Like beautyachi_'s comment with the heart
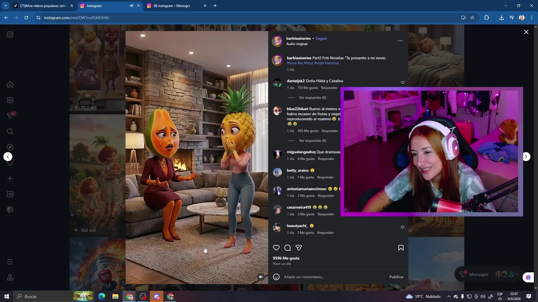 click(x=403, y=227)
